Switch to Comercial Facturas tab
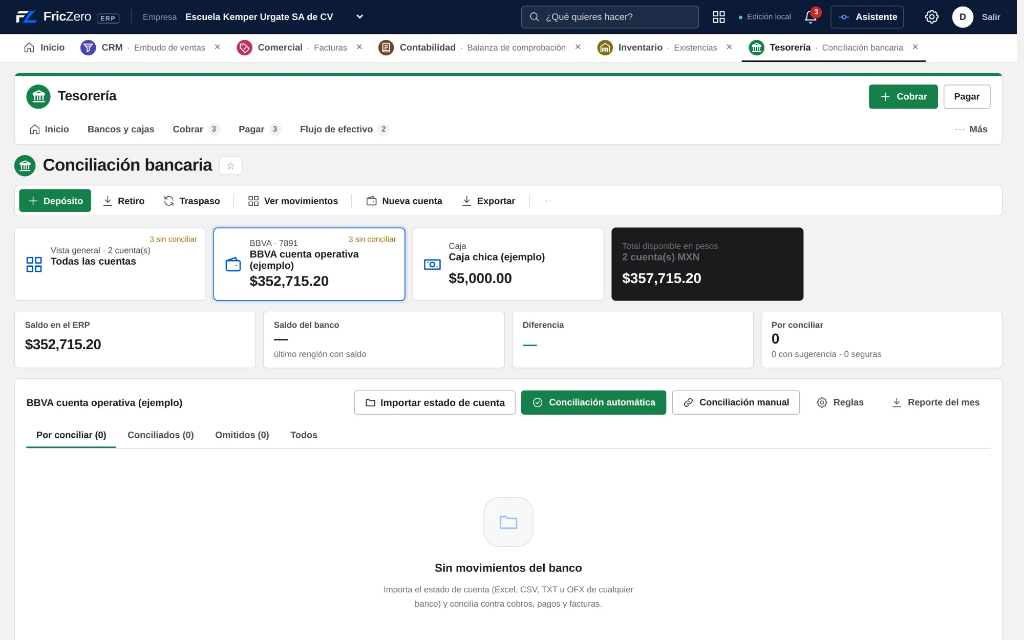Screen dimensions: 1024x640 (x=292, y=48)
